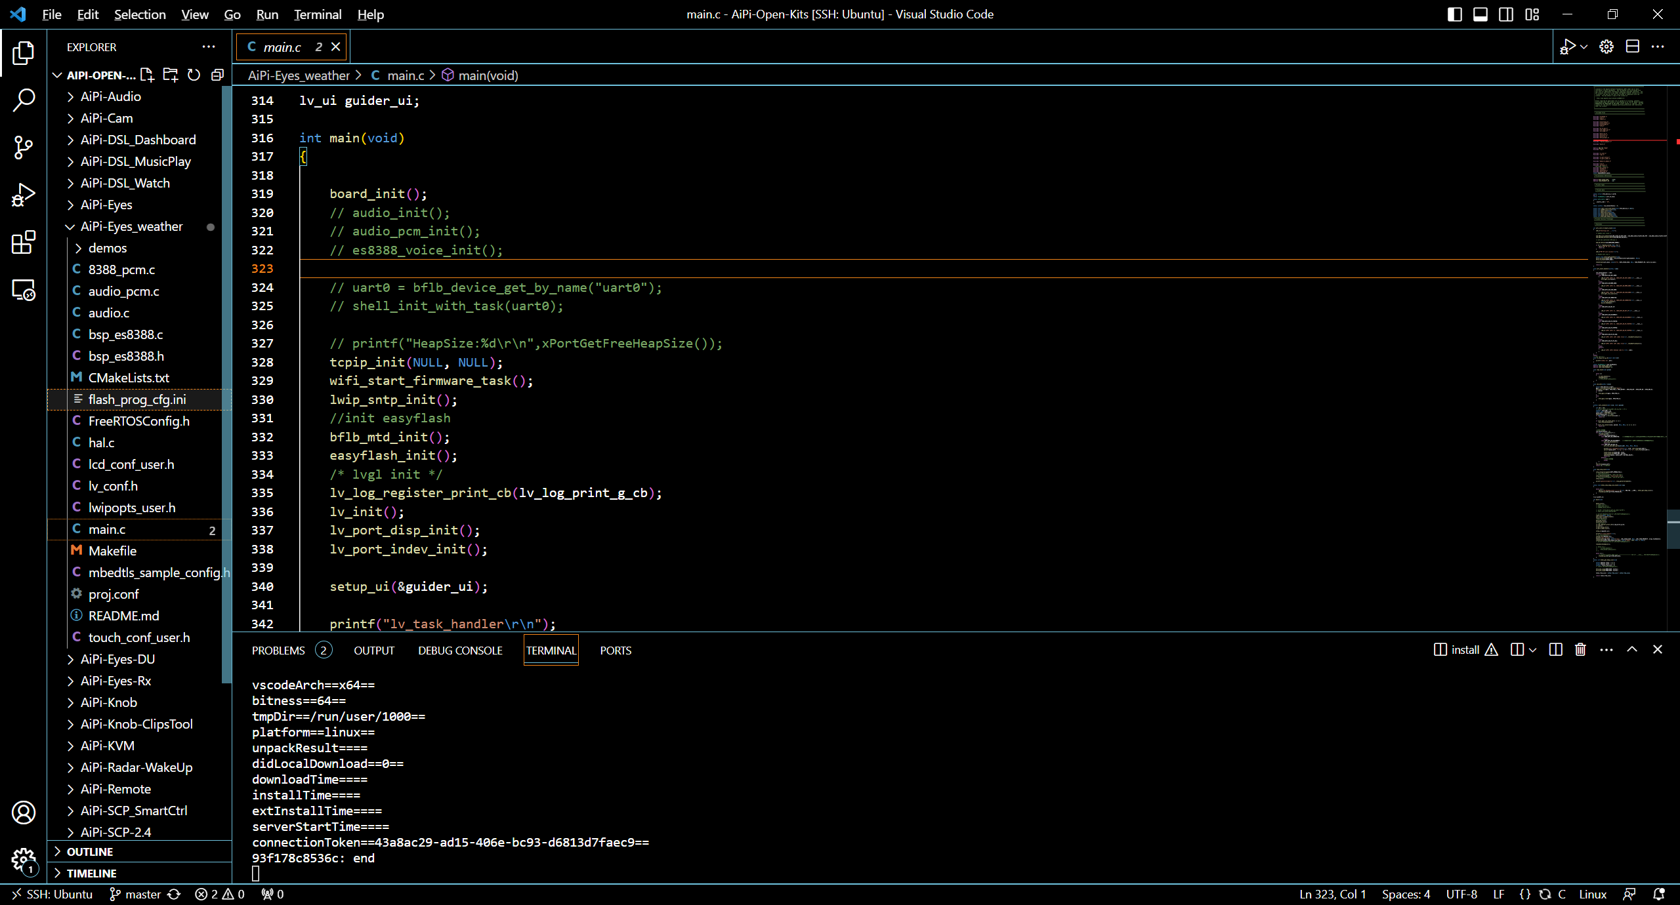Expand the AiPi-Knob-ClipsTool folder
Viewport: 1680px width, 905px height.
point(139,724)
